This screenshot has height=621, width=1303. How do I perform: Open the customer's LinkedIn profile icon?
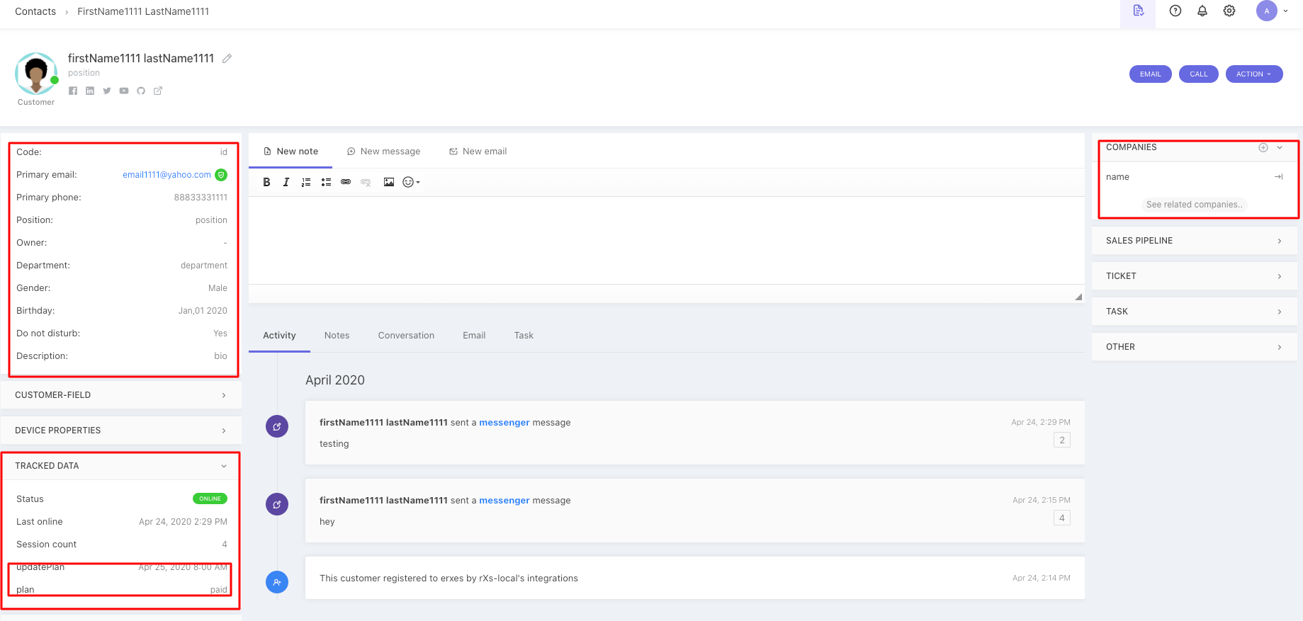tap(90, 91)
